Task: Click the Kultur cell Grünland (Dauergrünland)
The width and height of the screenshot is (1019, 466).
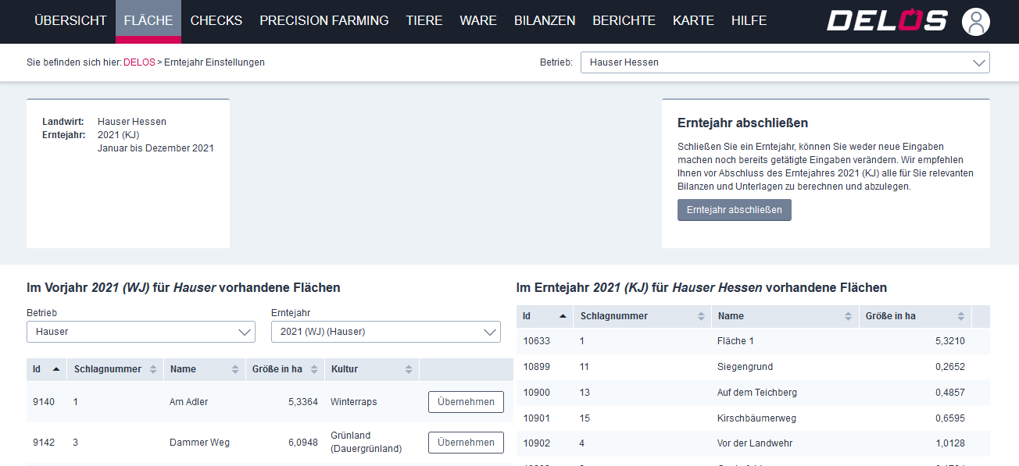Action: (x=366, y=442)
